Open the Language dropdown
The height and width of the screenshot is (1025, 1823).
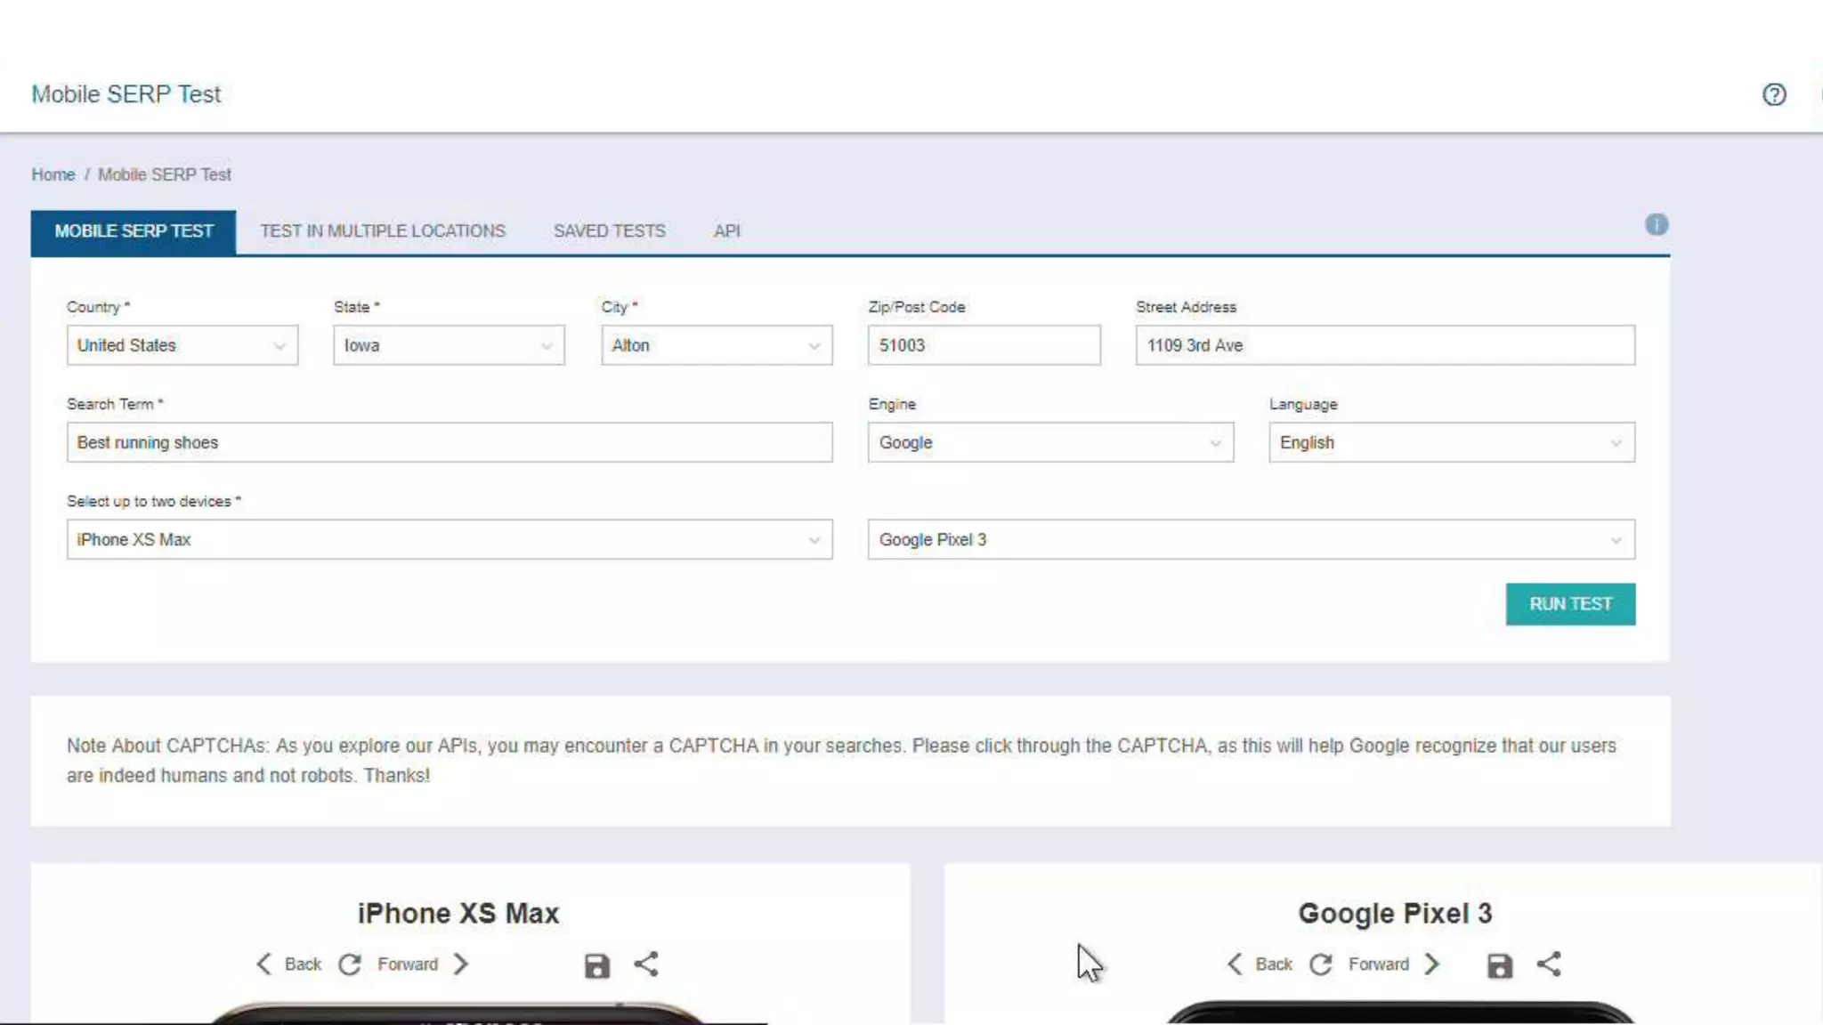click(x=1451, y=442)
